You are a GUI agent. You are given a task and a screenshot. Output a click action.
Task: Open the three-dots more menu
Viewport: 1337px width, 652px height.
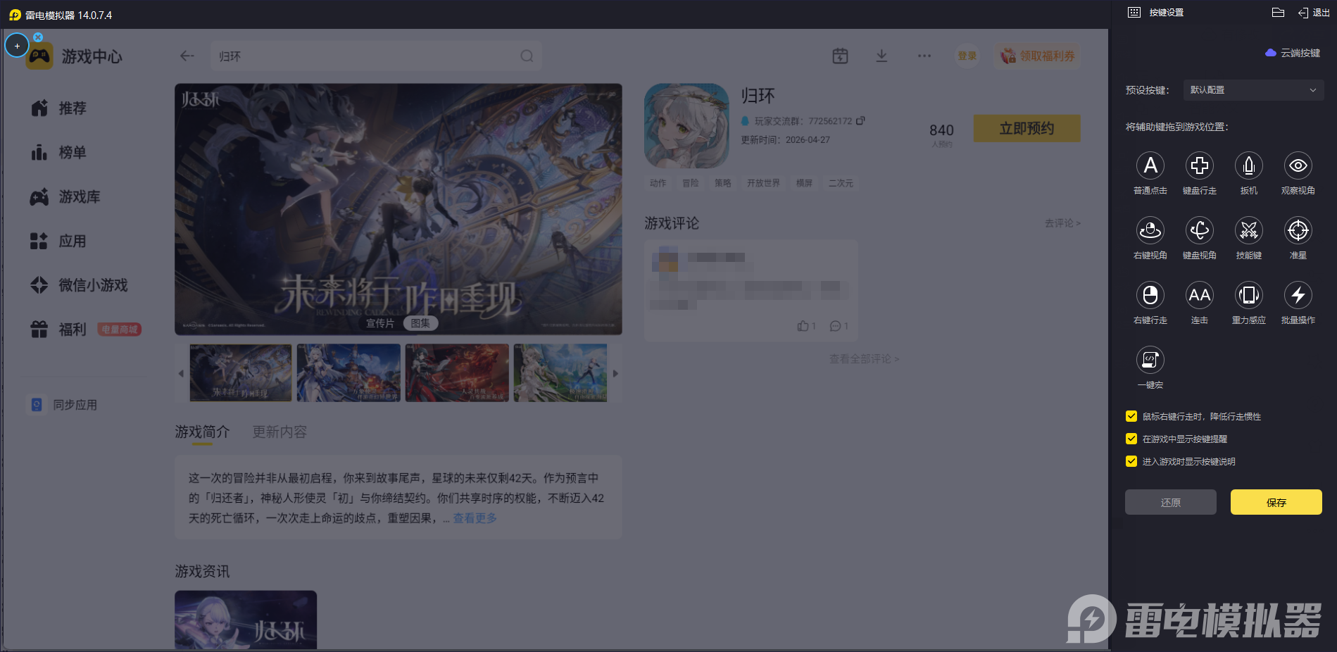924,56
